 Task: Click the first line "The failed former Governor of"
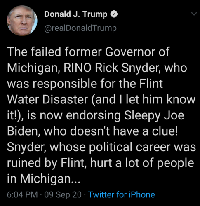88,52
